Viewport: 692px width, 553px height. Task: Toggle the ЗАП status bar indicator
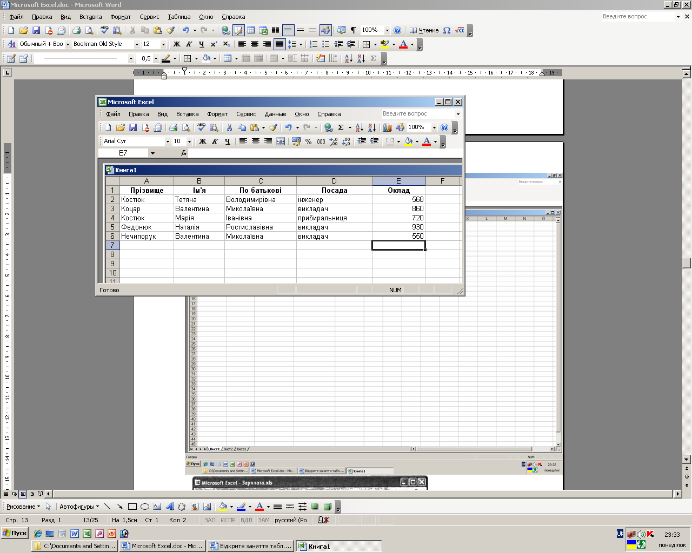point(210,520)
